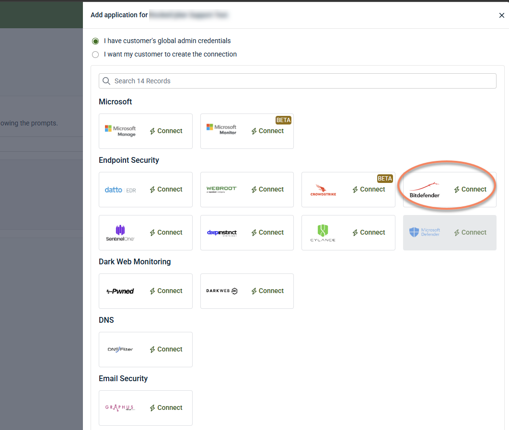Click the BETA badge on CrowdStrike card
Viewport: 509px width, 430px height.
pyautogui.click(x=385, y=179)
